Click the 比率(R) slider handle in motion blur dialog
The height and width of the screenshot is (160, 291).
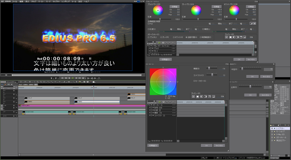(250, 86)
